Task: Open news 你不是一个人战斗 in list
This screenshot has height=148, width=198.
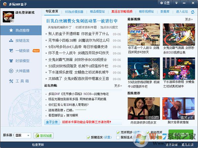Action: tap(79, 53)
